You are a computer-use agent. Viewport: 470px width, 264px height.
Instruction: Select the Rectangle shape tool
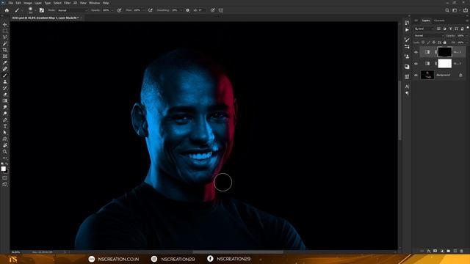pyautogui.click(x=5, y=139)
